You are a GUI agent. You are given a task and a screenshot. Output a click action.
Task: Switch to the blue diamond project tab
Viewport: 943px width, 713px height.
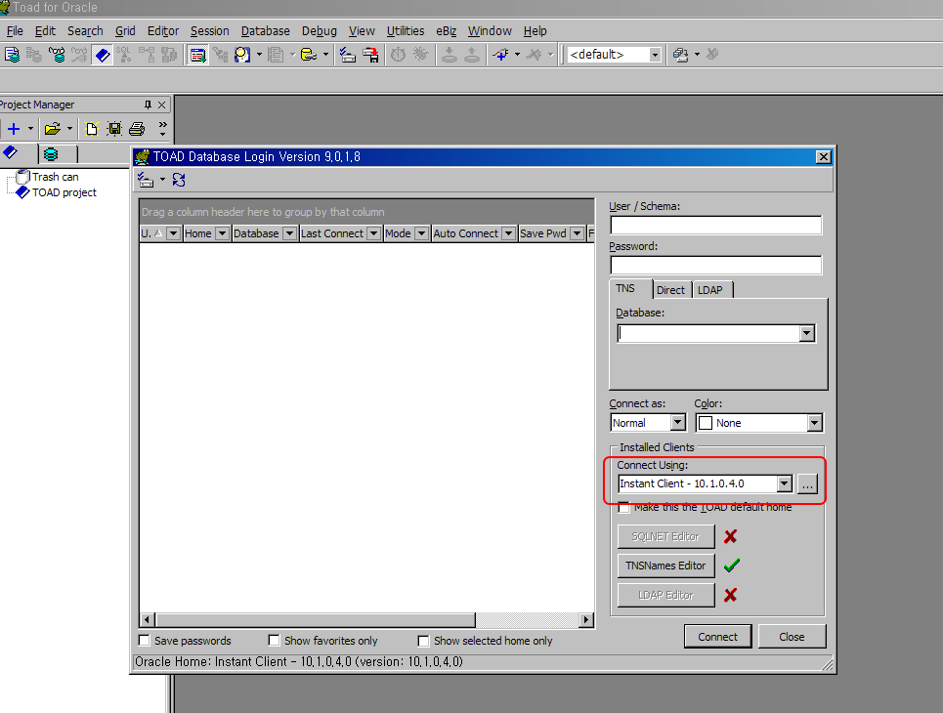[10, 153]
